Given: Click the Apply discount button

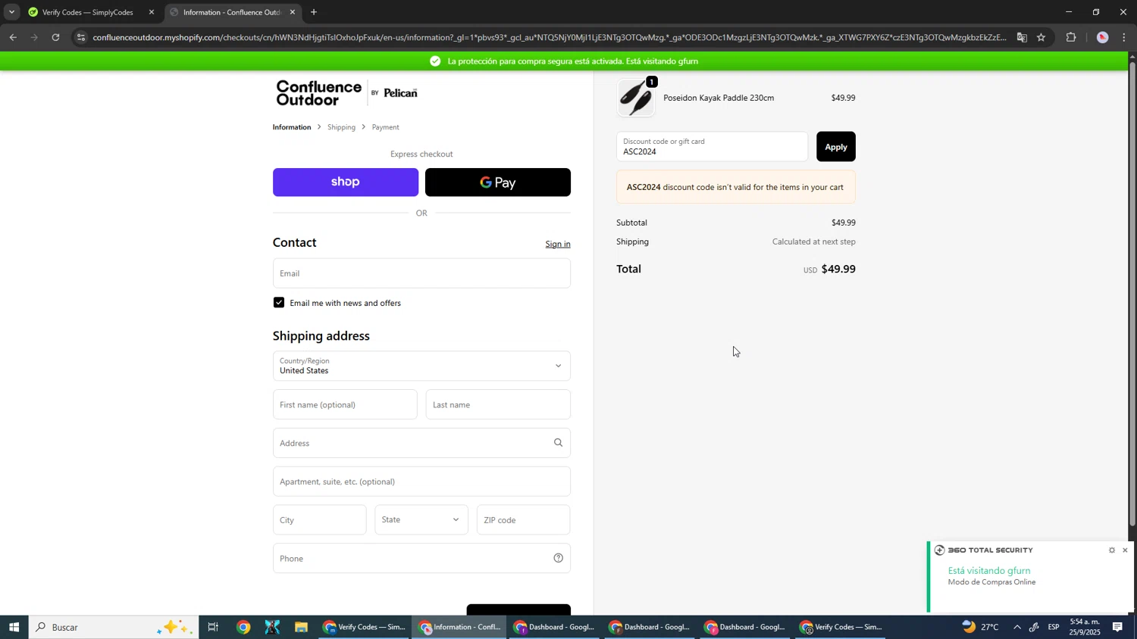Looking at the screenshot, I should tap(835, 147).
